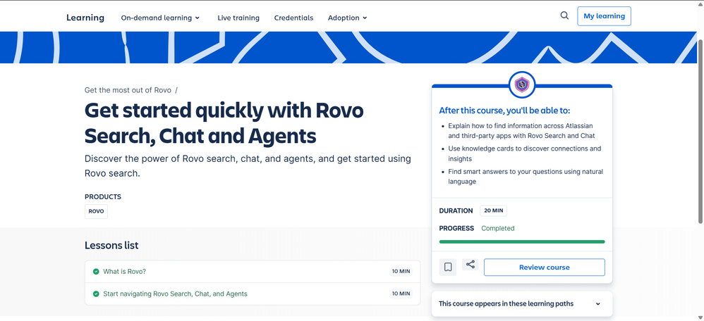Bookmark this course with the bookmark icon
Screen dimensions: 704x321
(448, 267)
